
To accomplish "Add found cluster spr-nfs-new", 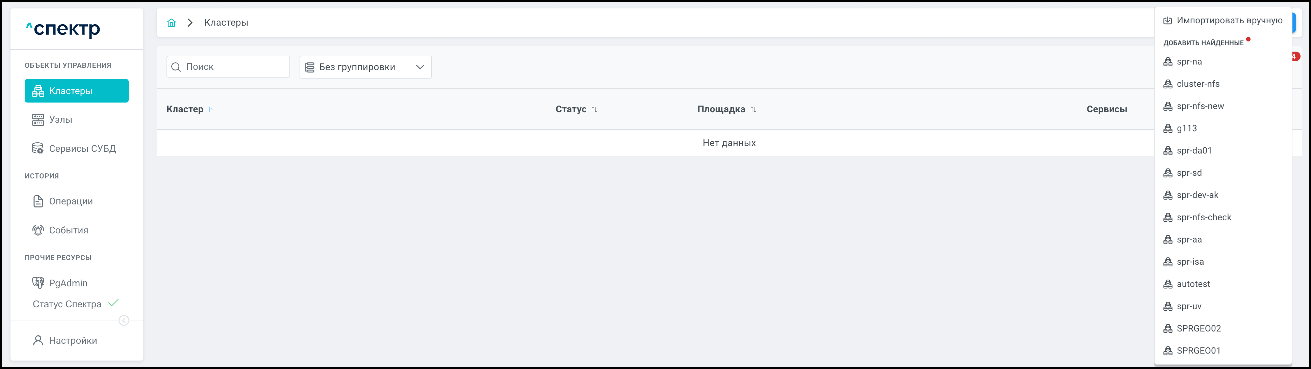I will click(x=1200, y=106).
